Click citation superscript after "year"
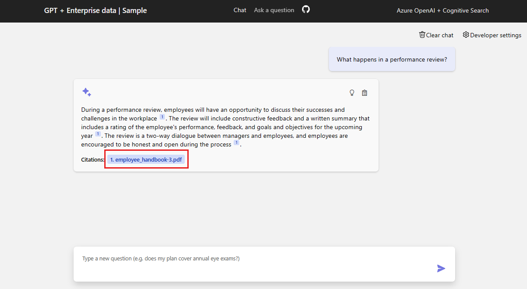527x289 pixels. [x=98, y=134]
